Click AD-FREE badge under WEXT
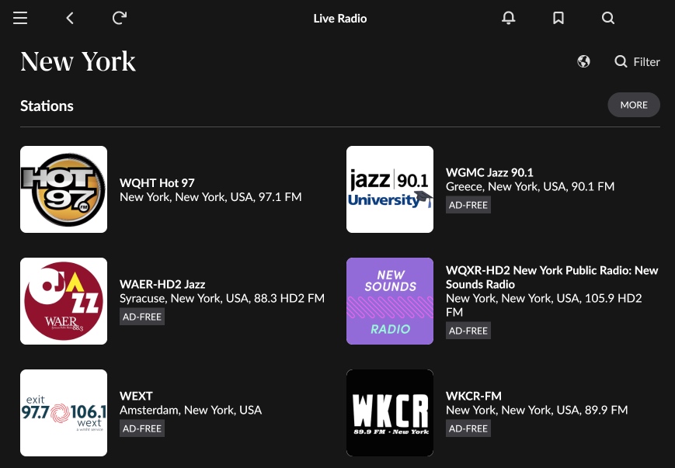Viewport: 675px width, 468px height. tap(142, 429)
